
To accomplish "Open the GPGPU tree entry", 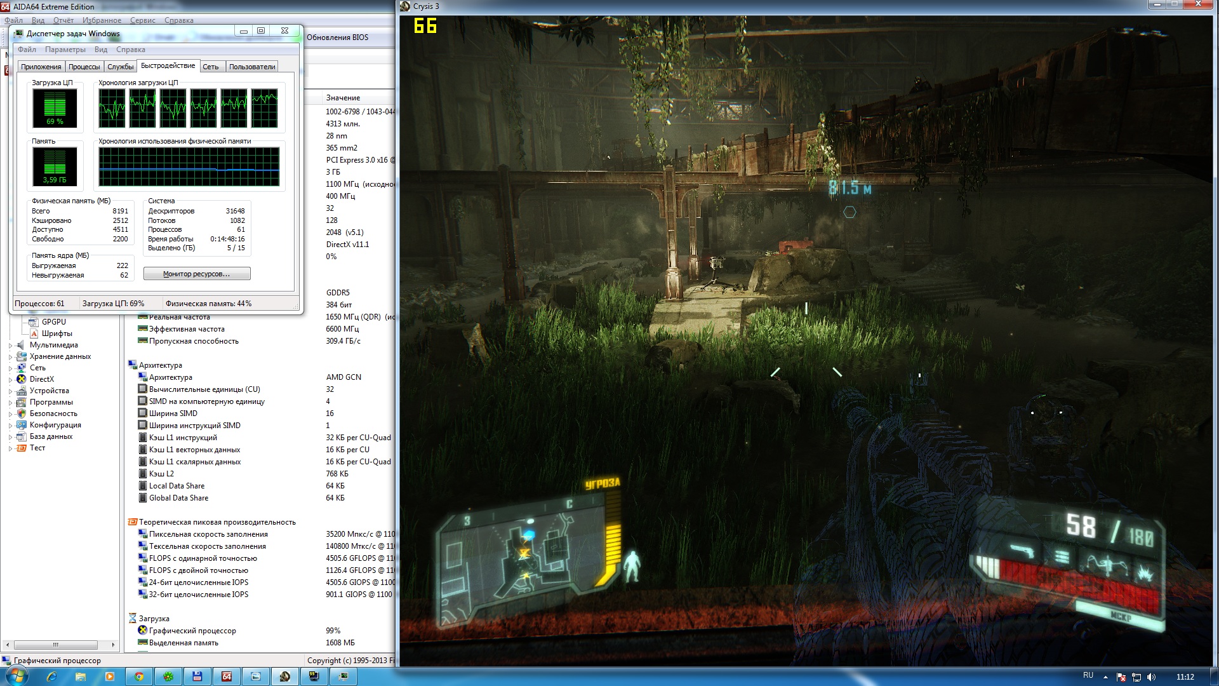I will (54, 322).
